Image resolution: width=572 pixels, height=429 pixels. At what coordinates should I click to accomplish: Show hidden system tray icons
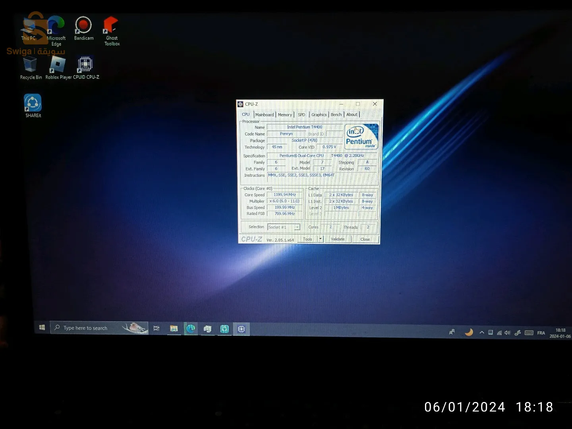[482, 332]
